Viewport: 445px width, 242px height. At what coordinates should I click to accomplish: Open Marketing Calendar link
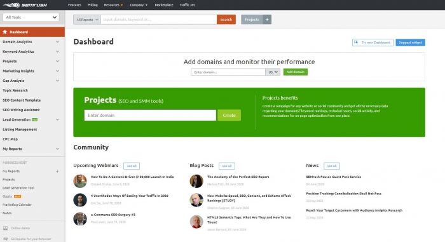pyautogui.click(x=17, y=205)
